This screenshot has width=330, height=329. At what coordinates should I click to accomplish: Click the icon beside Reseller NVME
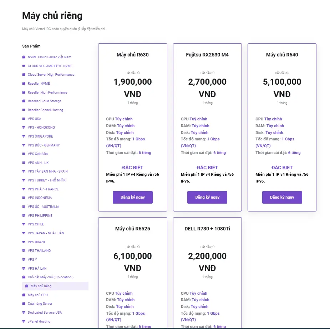24,84
